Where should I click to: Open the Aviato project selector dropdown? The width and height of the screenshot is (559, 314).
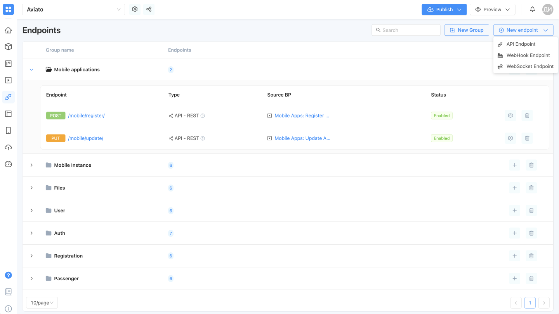(73, 9)
